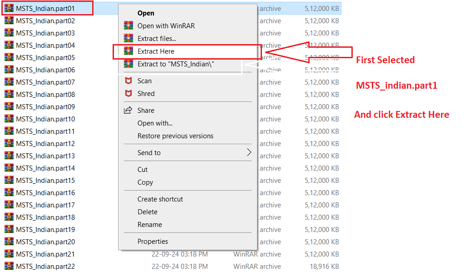Click the WinRAR icon of MSTS_Indian.part02
The height and width of the screenshot is (277, 464).
(9, 20)
